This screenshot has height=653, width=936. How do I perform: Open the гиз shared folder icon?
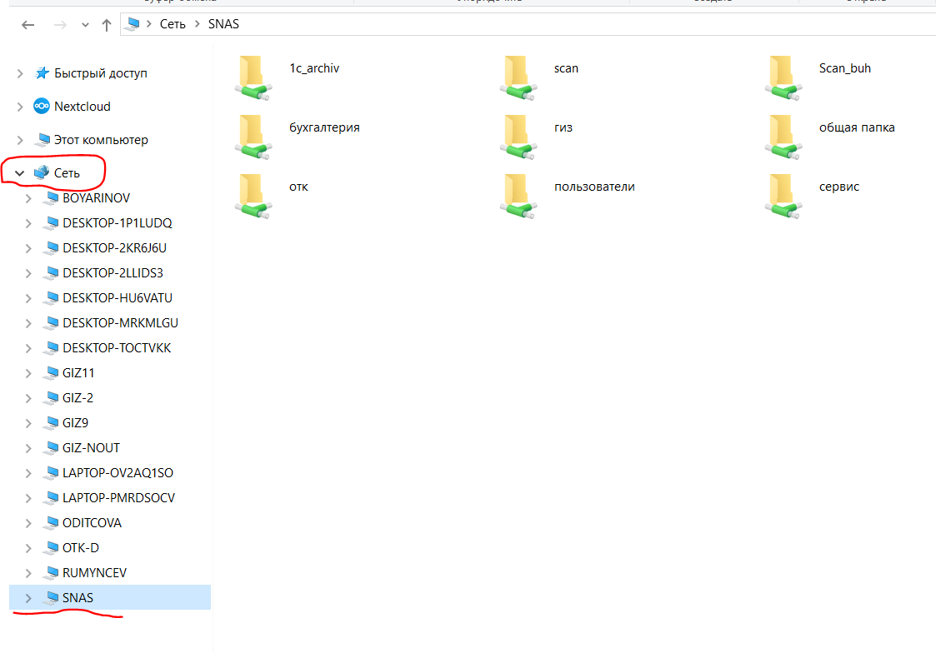pos(518,137)
